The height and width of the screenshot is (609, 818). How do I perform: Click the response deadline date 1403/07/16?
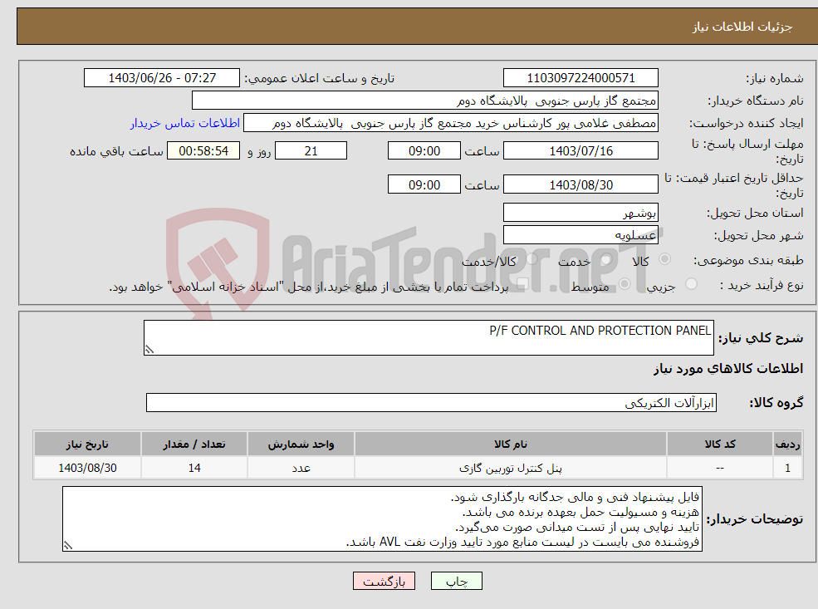tap(580, 151)
